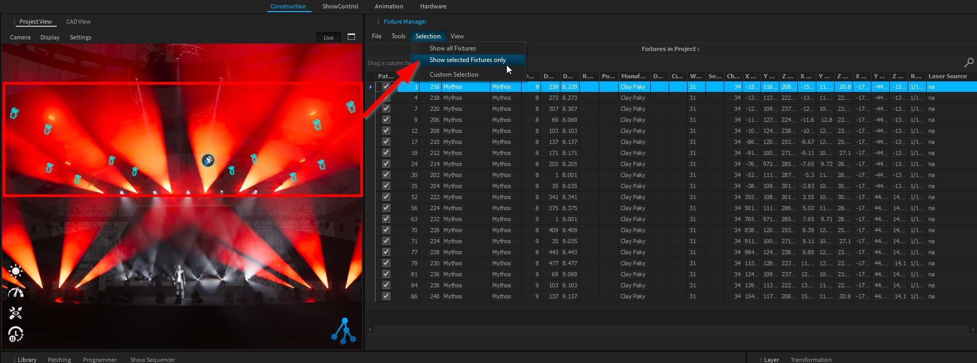Choose Show selected Fixtures only
The image size is (977, 363).
468,60
